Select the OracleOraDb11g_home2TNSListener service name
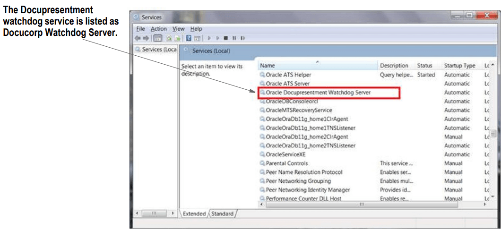The height and width of the screenshot is (230, 501). point(311,145)
